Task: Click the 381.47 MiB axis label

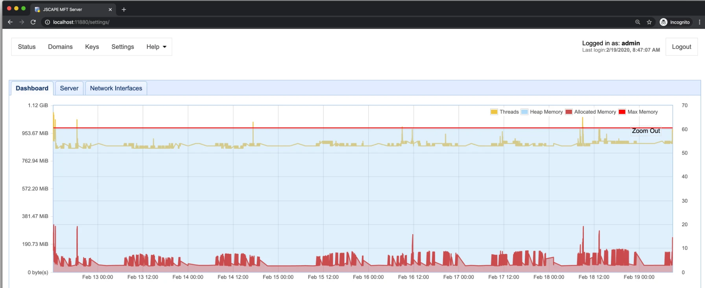Action: point(35,216)
